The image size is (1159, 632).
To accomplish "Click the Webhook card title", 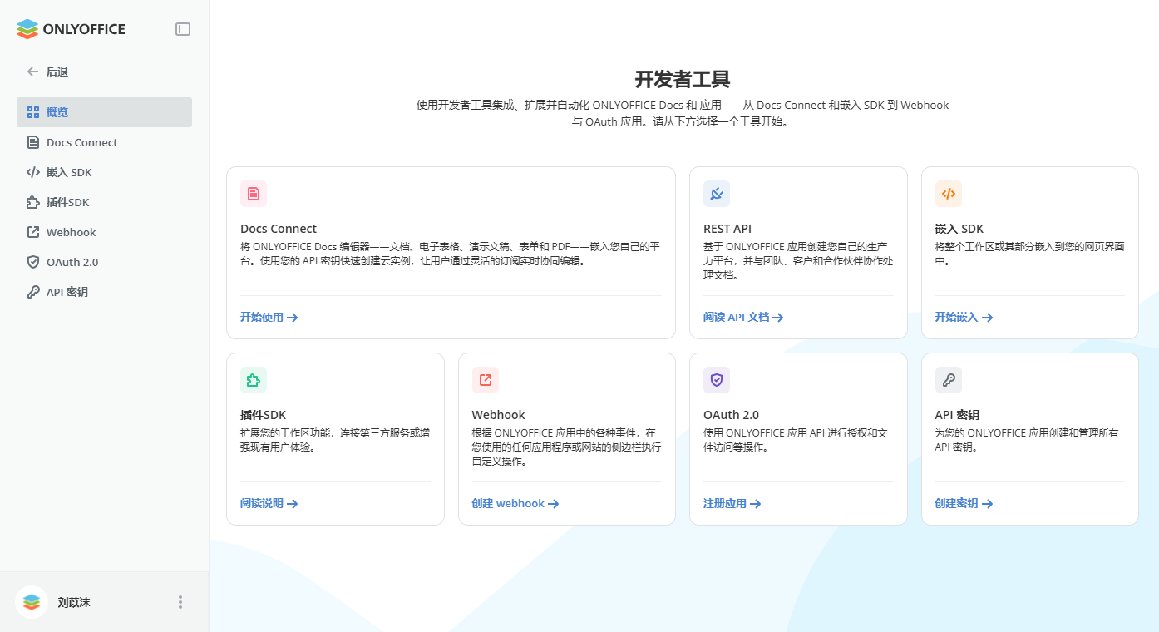I will pos(499,415).
